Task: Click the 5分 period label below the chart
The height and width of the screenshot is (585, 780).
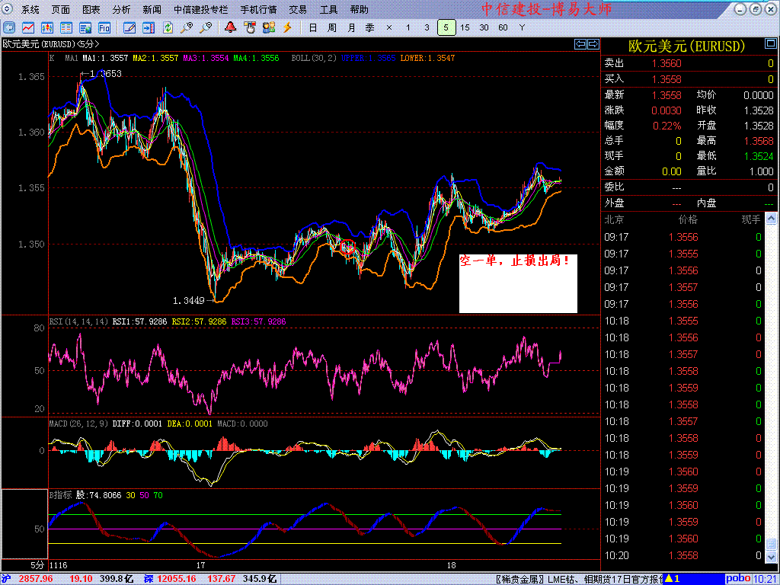Action: point(37,566)
